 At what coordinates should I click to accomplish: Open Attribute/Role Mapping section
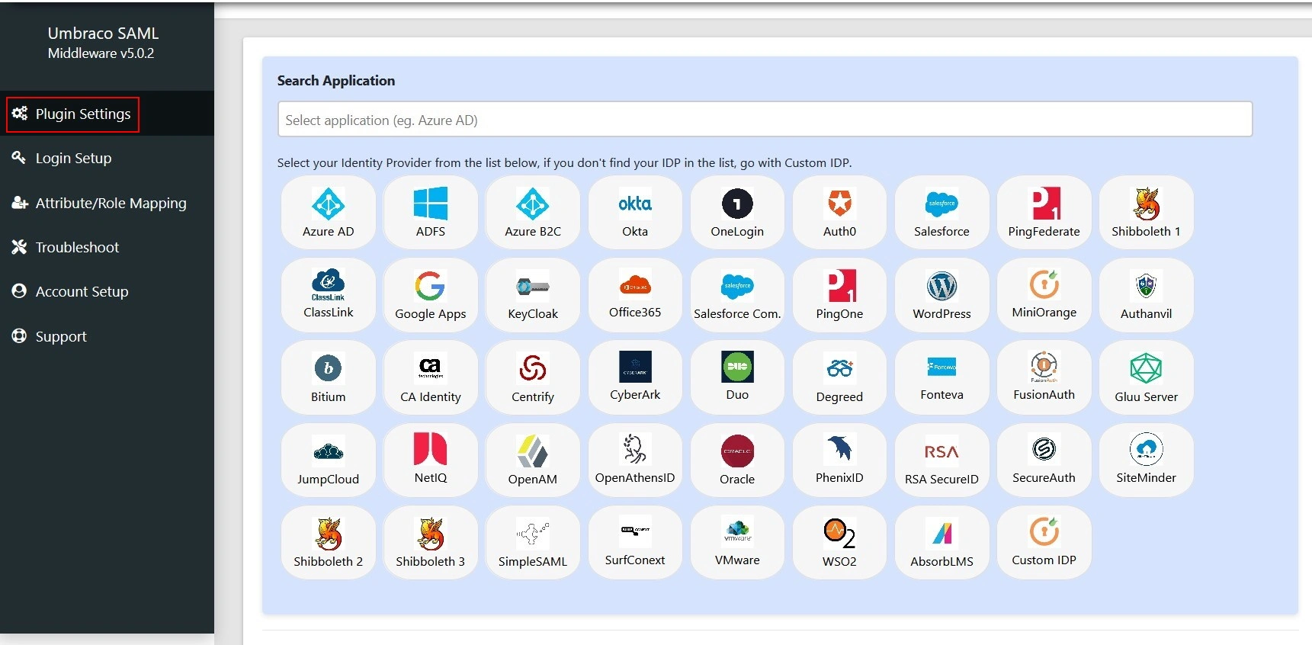pos(111,203)
